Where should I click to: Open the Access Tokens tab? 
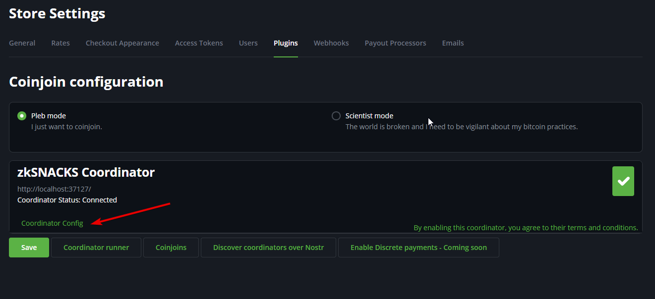(199, 43)
